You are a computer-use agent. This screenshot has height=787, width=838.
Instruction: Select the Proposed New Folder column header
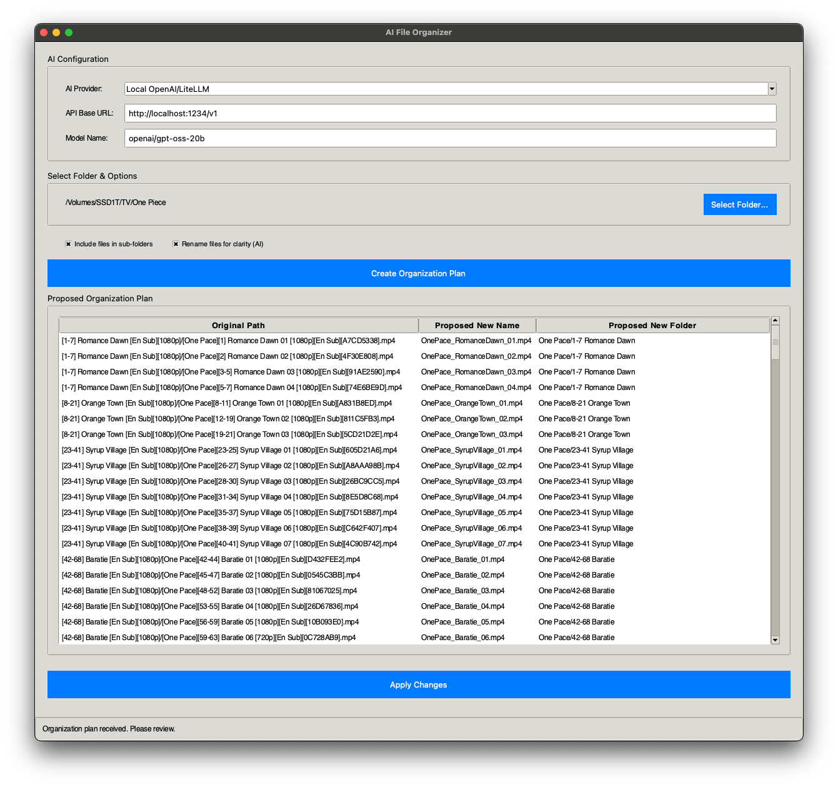[x=653, y=325]
